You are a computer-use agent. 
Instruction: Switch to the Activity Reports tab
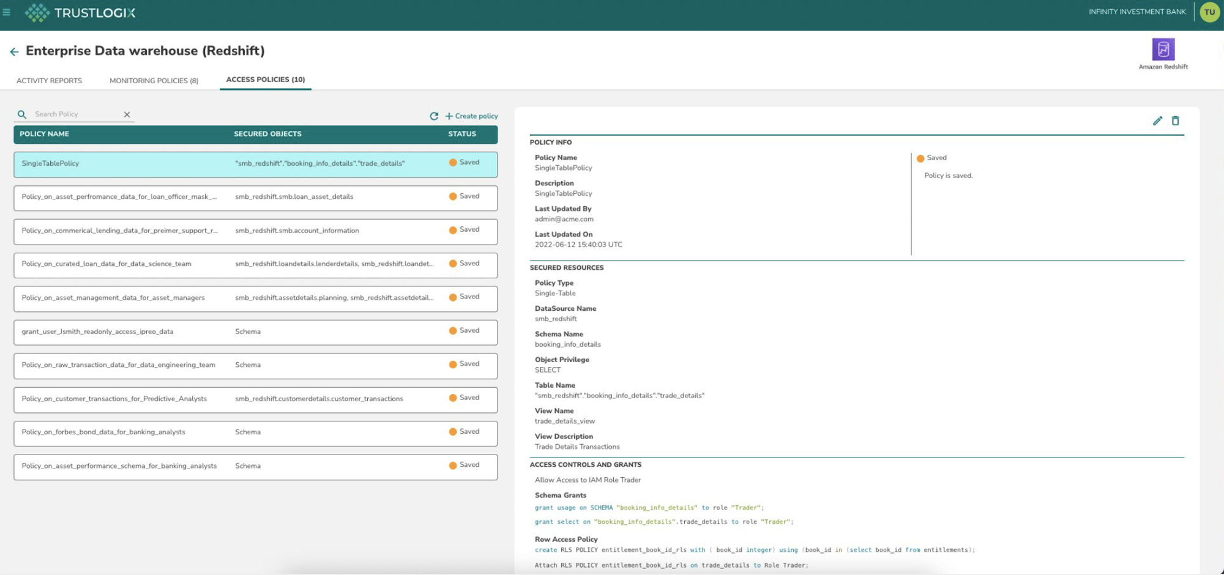pyautogui.click(x=49, y=80)
